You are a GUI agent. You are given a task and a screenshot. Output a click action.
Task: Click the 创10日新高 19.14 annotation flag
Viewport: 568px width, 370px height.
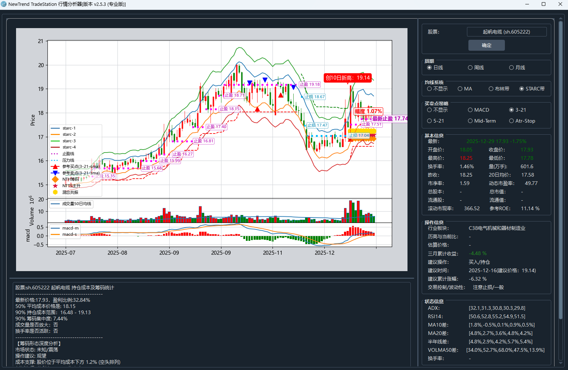pyautogui.click(x=347, y=78)
